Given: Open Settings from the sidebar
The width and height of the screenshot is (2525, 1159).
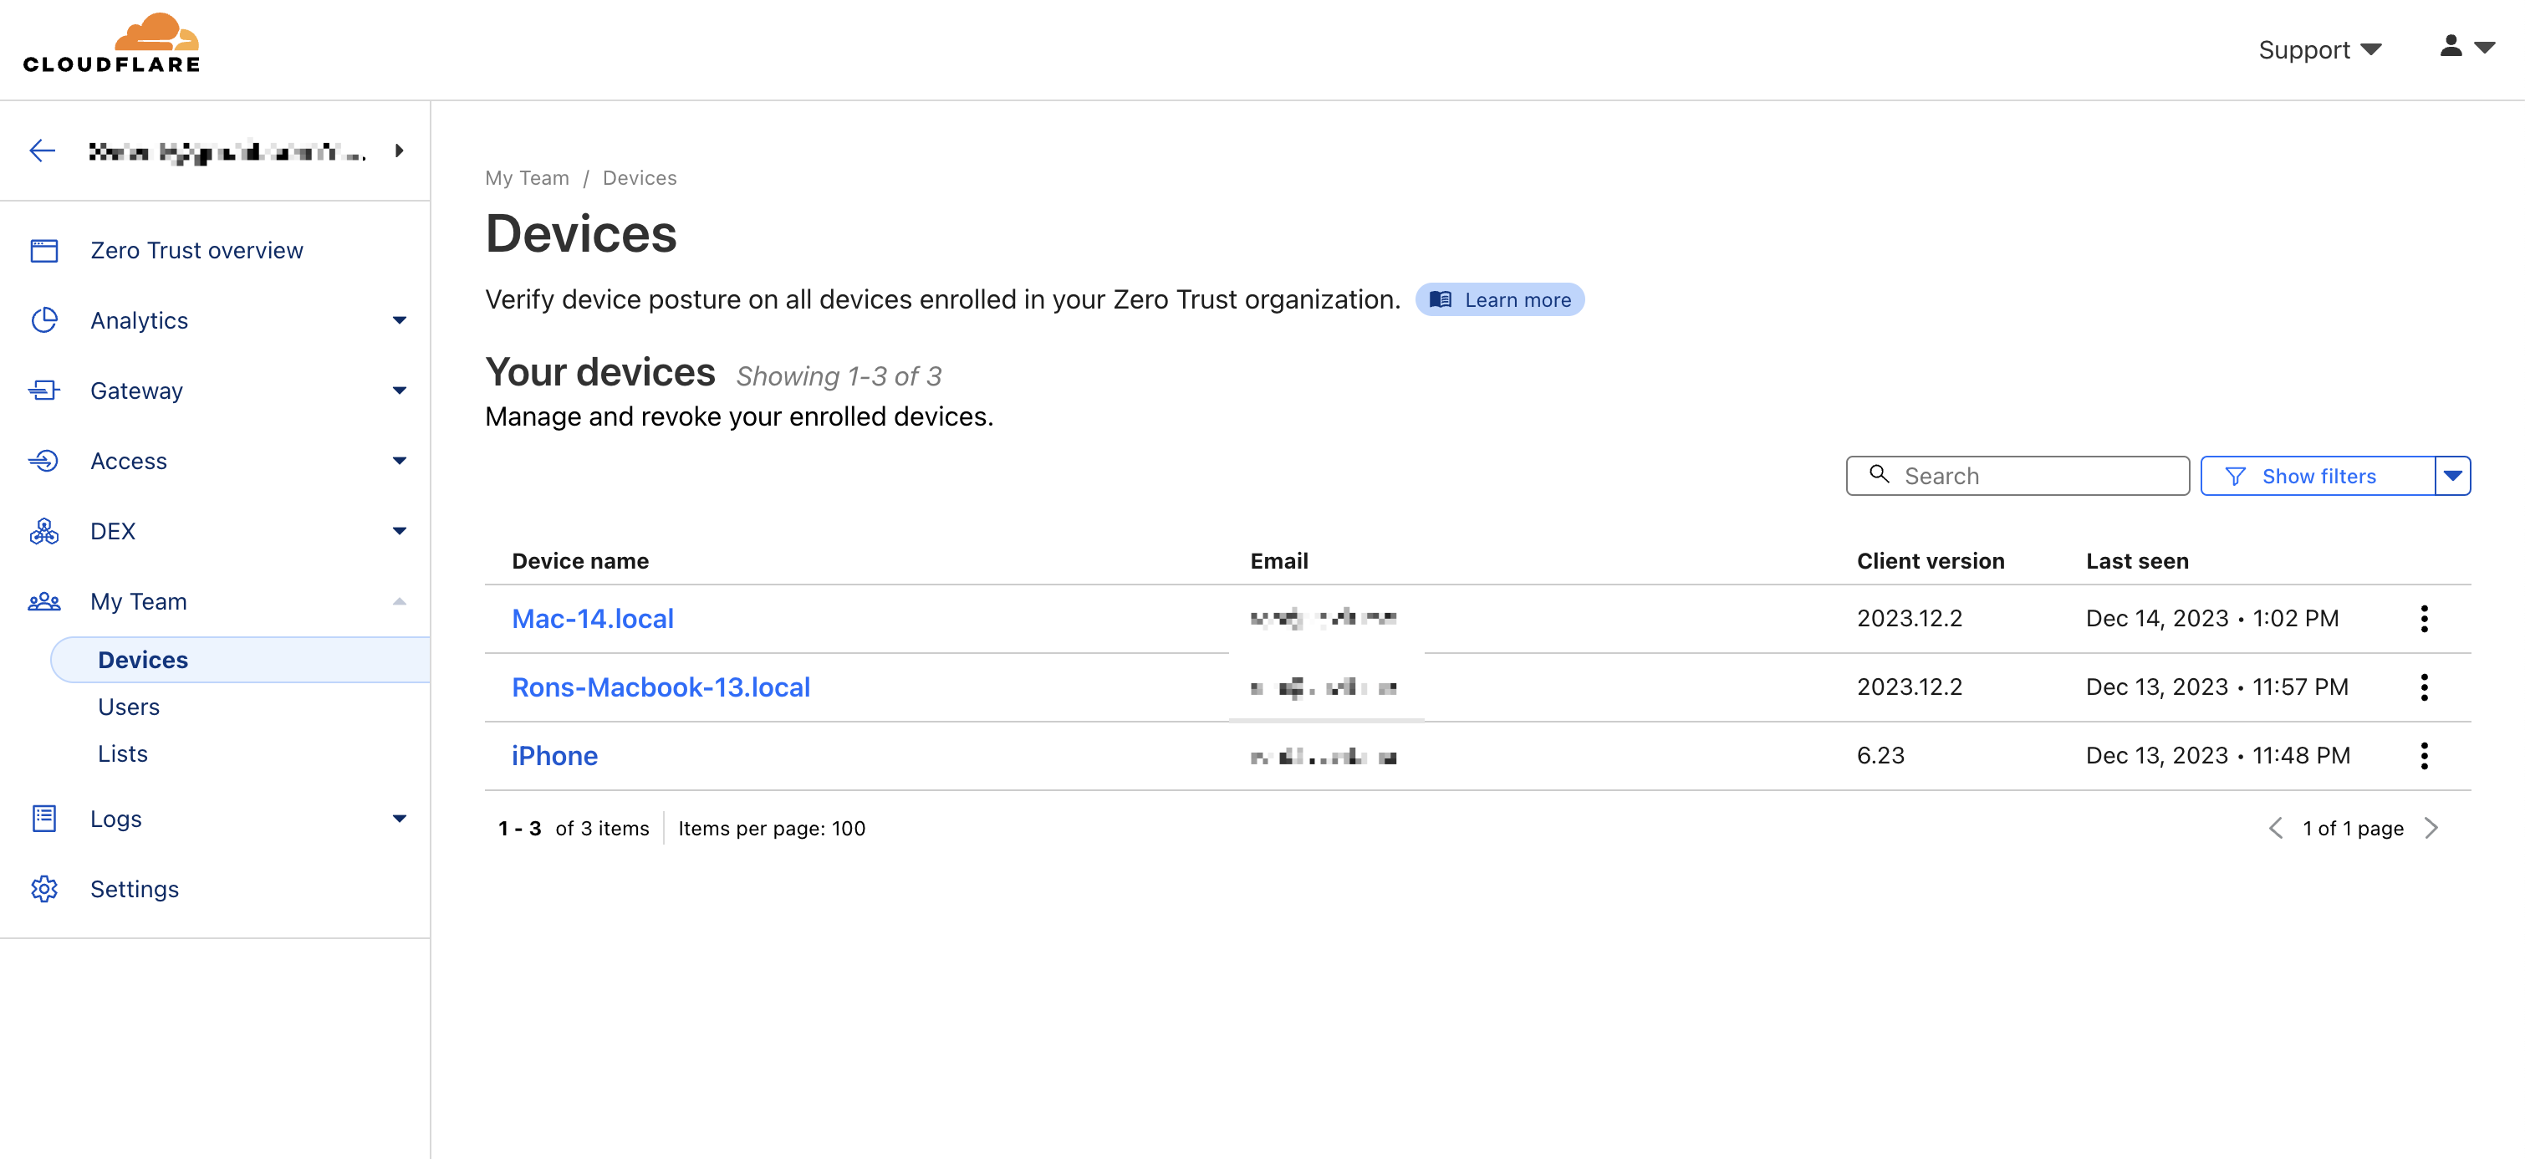Looking at the screenshot, I should pyautogui.click(x=135, y=890).
